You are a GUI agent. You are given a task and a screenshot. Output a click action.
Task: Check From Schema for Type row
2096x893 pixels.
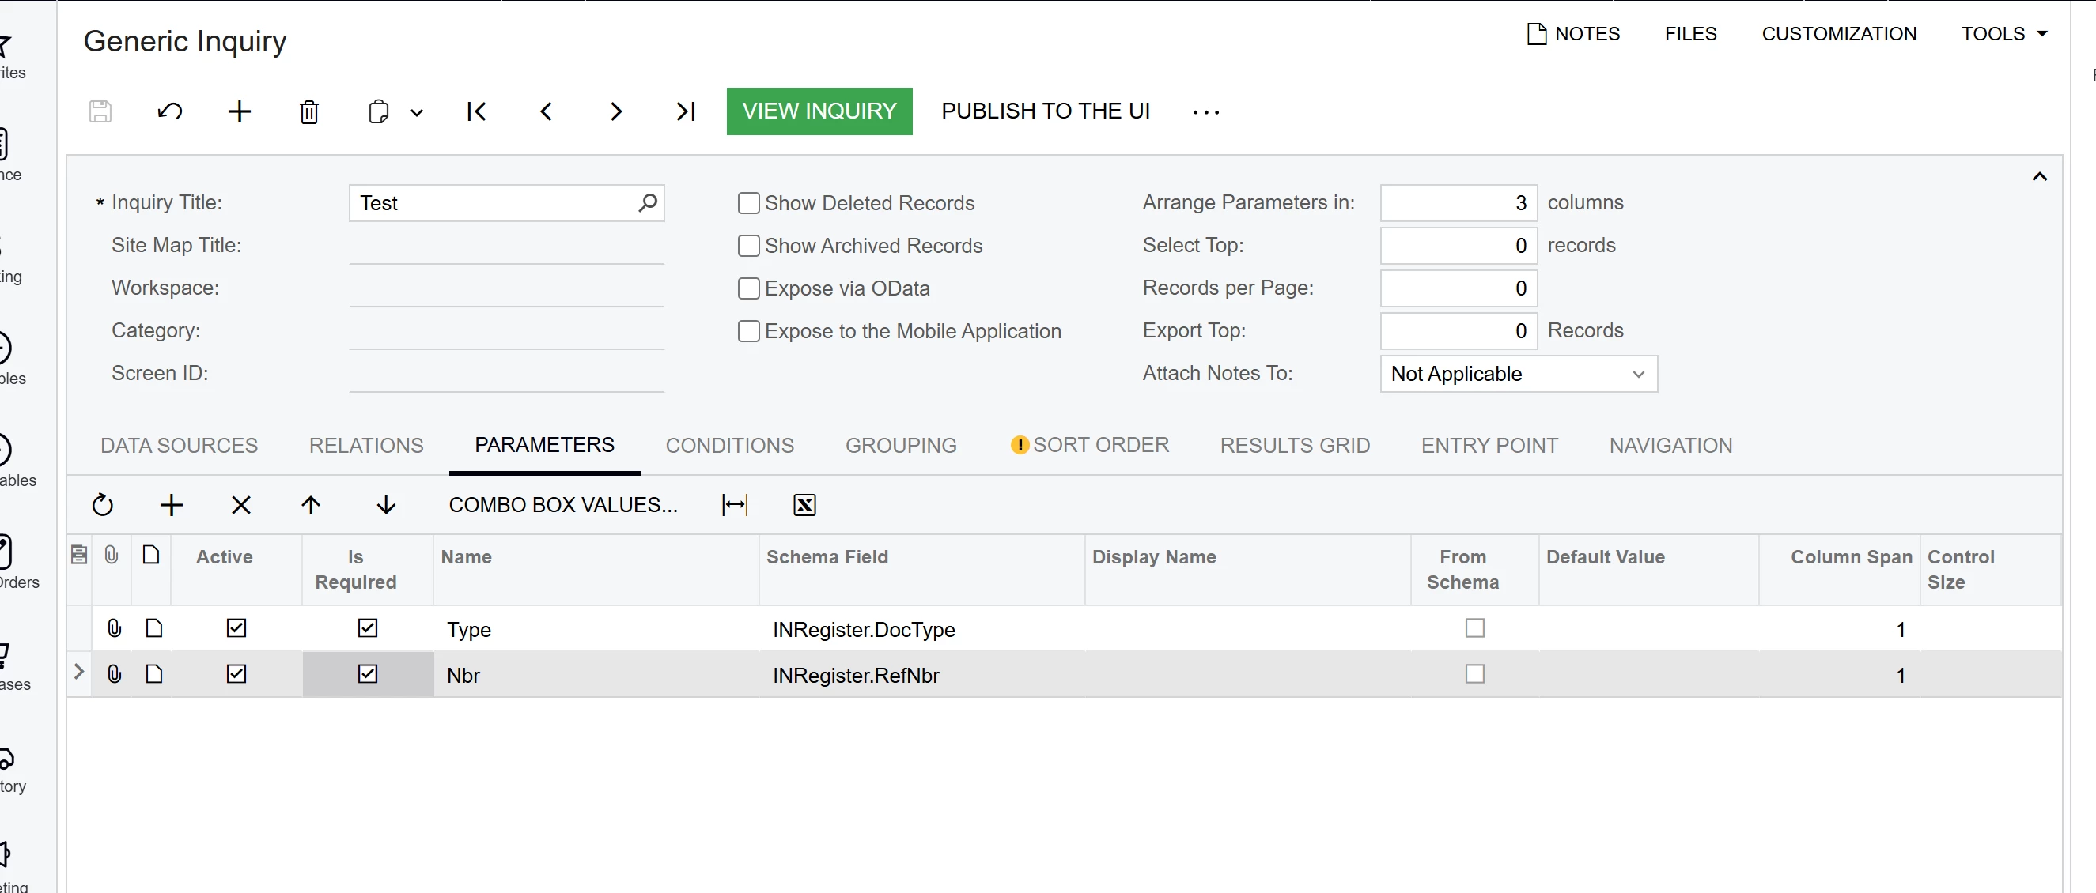1474,627
